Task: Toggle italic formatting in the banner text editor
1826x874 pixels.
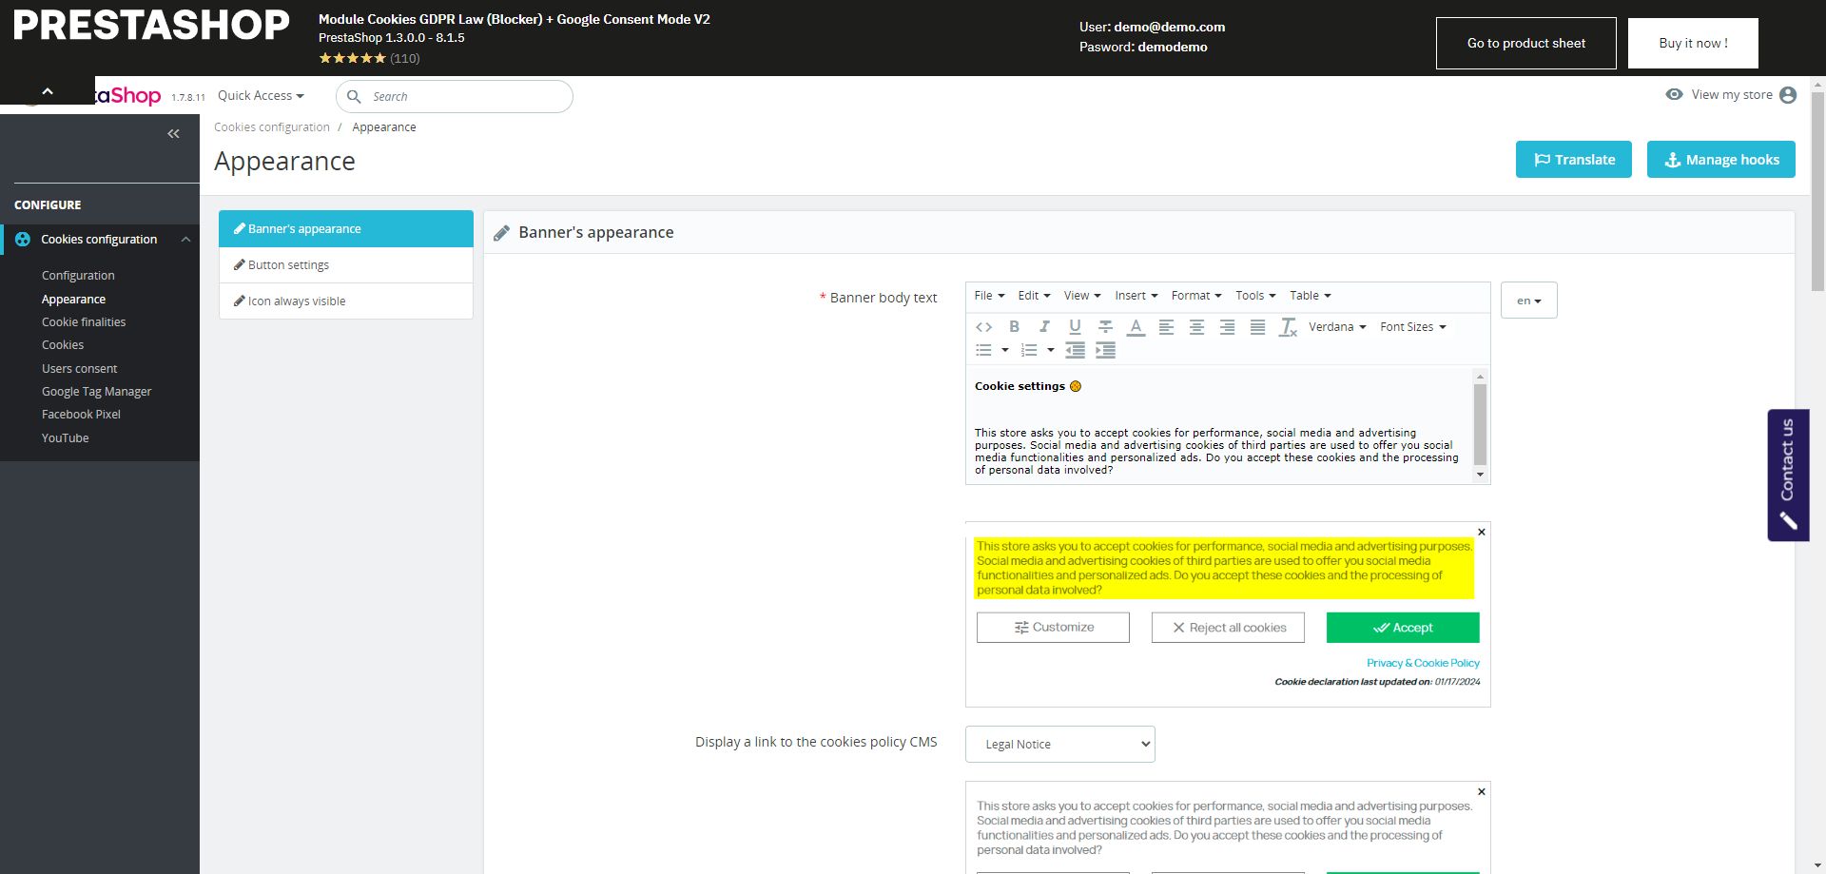Action: coord(1044,327)
